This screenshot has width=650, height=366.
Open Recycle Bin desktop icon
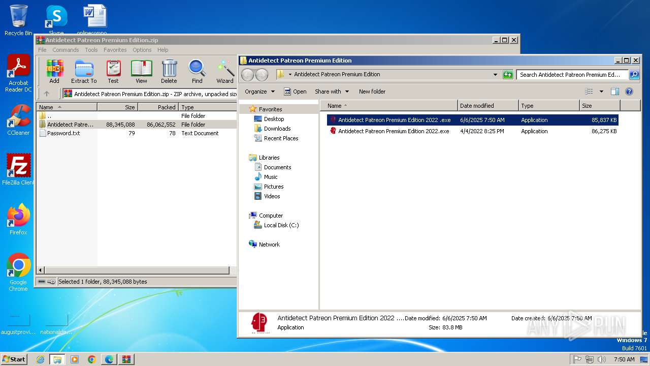click(x=18, y=20)
